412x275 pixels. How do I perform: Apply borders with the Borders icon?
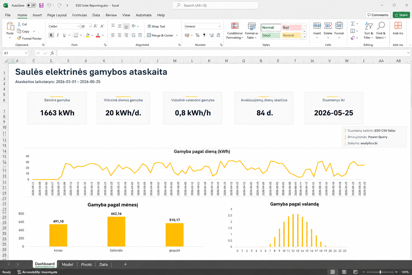(76, 35)
